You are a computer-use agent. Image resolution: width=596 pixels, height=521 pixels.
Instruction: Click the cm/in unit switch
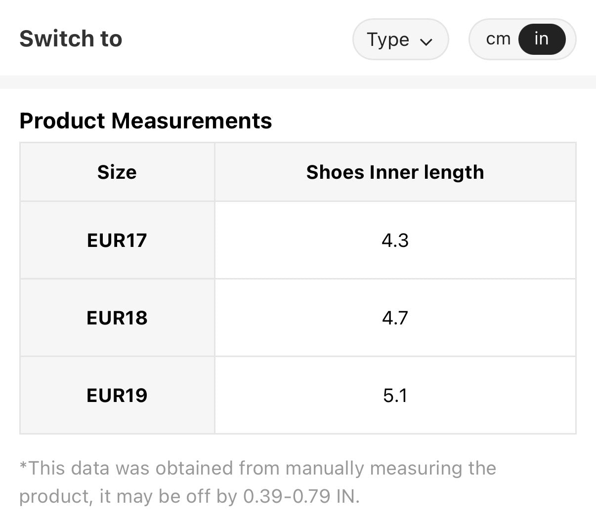[522, 38]
